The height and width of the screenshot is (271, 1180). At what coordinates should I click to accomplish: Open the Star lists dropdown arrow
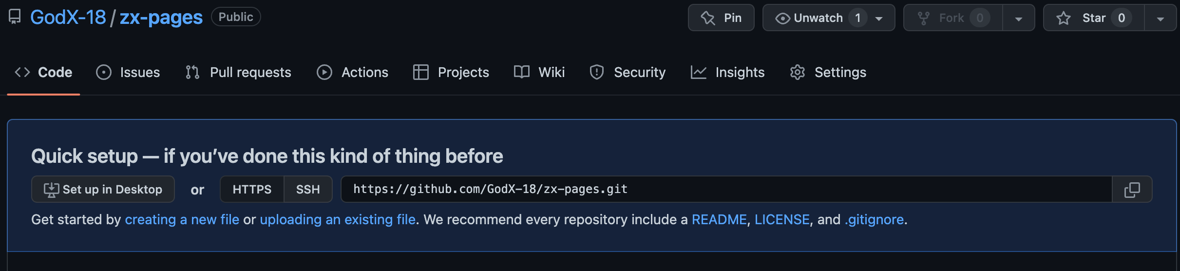click(1160, 19)
